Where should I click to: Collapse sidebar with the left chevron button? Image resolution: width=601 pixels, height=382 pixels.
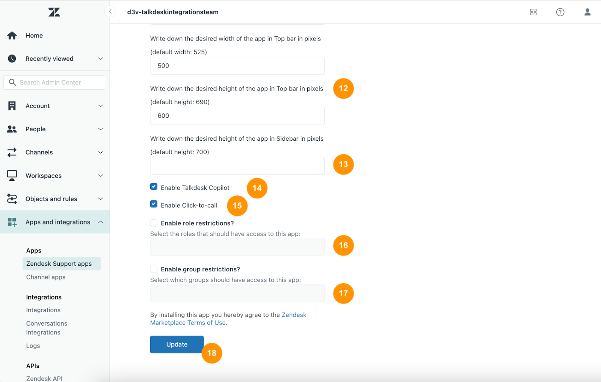tap(110, 12)
